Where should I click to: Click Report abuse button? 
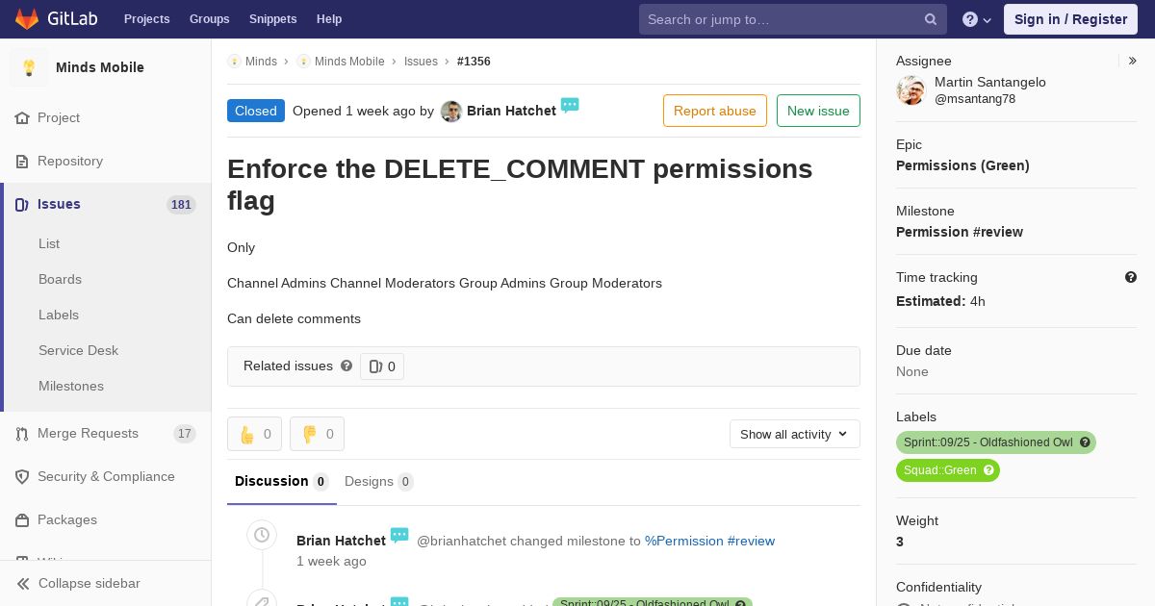click(715, 111)
